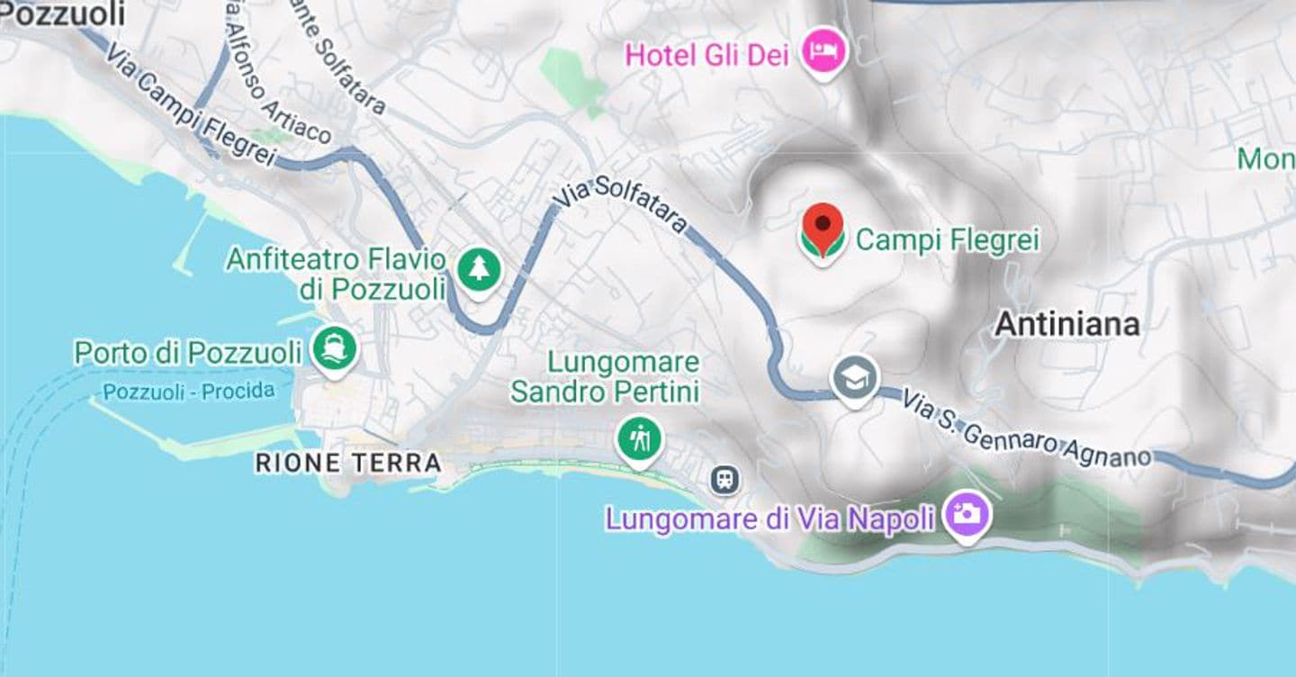The image size is (1296, 677).
Task: Click the gray graduation cap school icon
Action: 854,378
